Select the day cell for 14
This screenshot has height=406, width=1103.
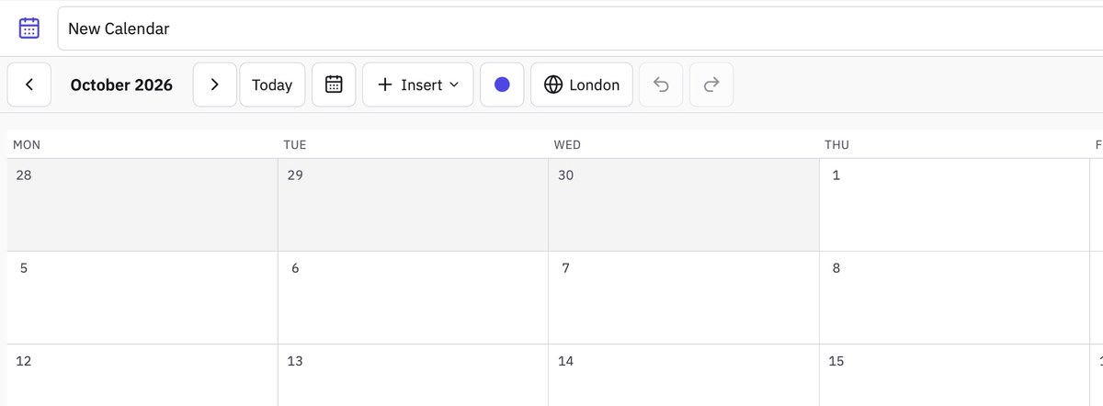(684, 376)
